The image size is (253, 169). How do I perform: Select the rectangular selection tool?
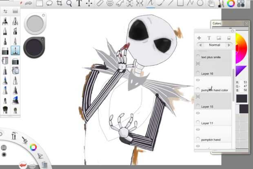[39, 3]
